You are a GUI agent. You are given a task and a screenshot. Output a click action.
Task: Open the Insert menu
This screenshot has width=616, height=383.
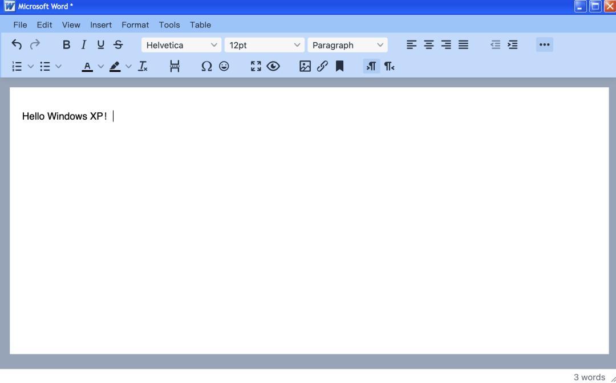pos(101,25)
